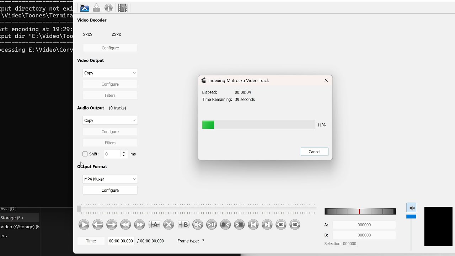Click the current Time input field
The height and width of the screenshot is (256, 455).
coord(121,241)
